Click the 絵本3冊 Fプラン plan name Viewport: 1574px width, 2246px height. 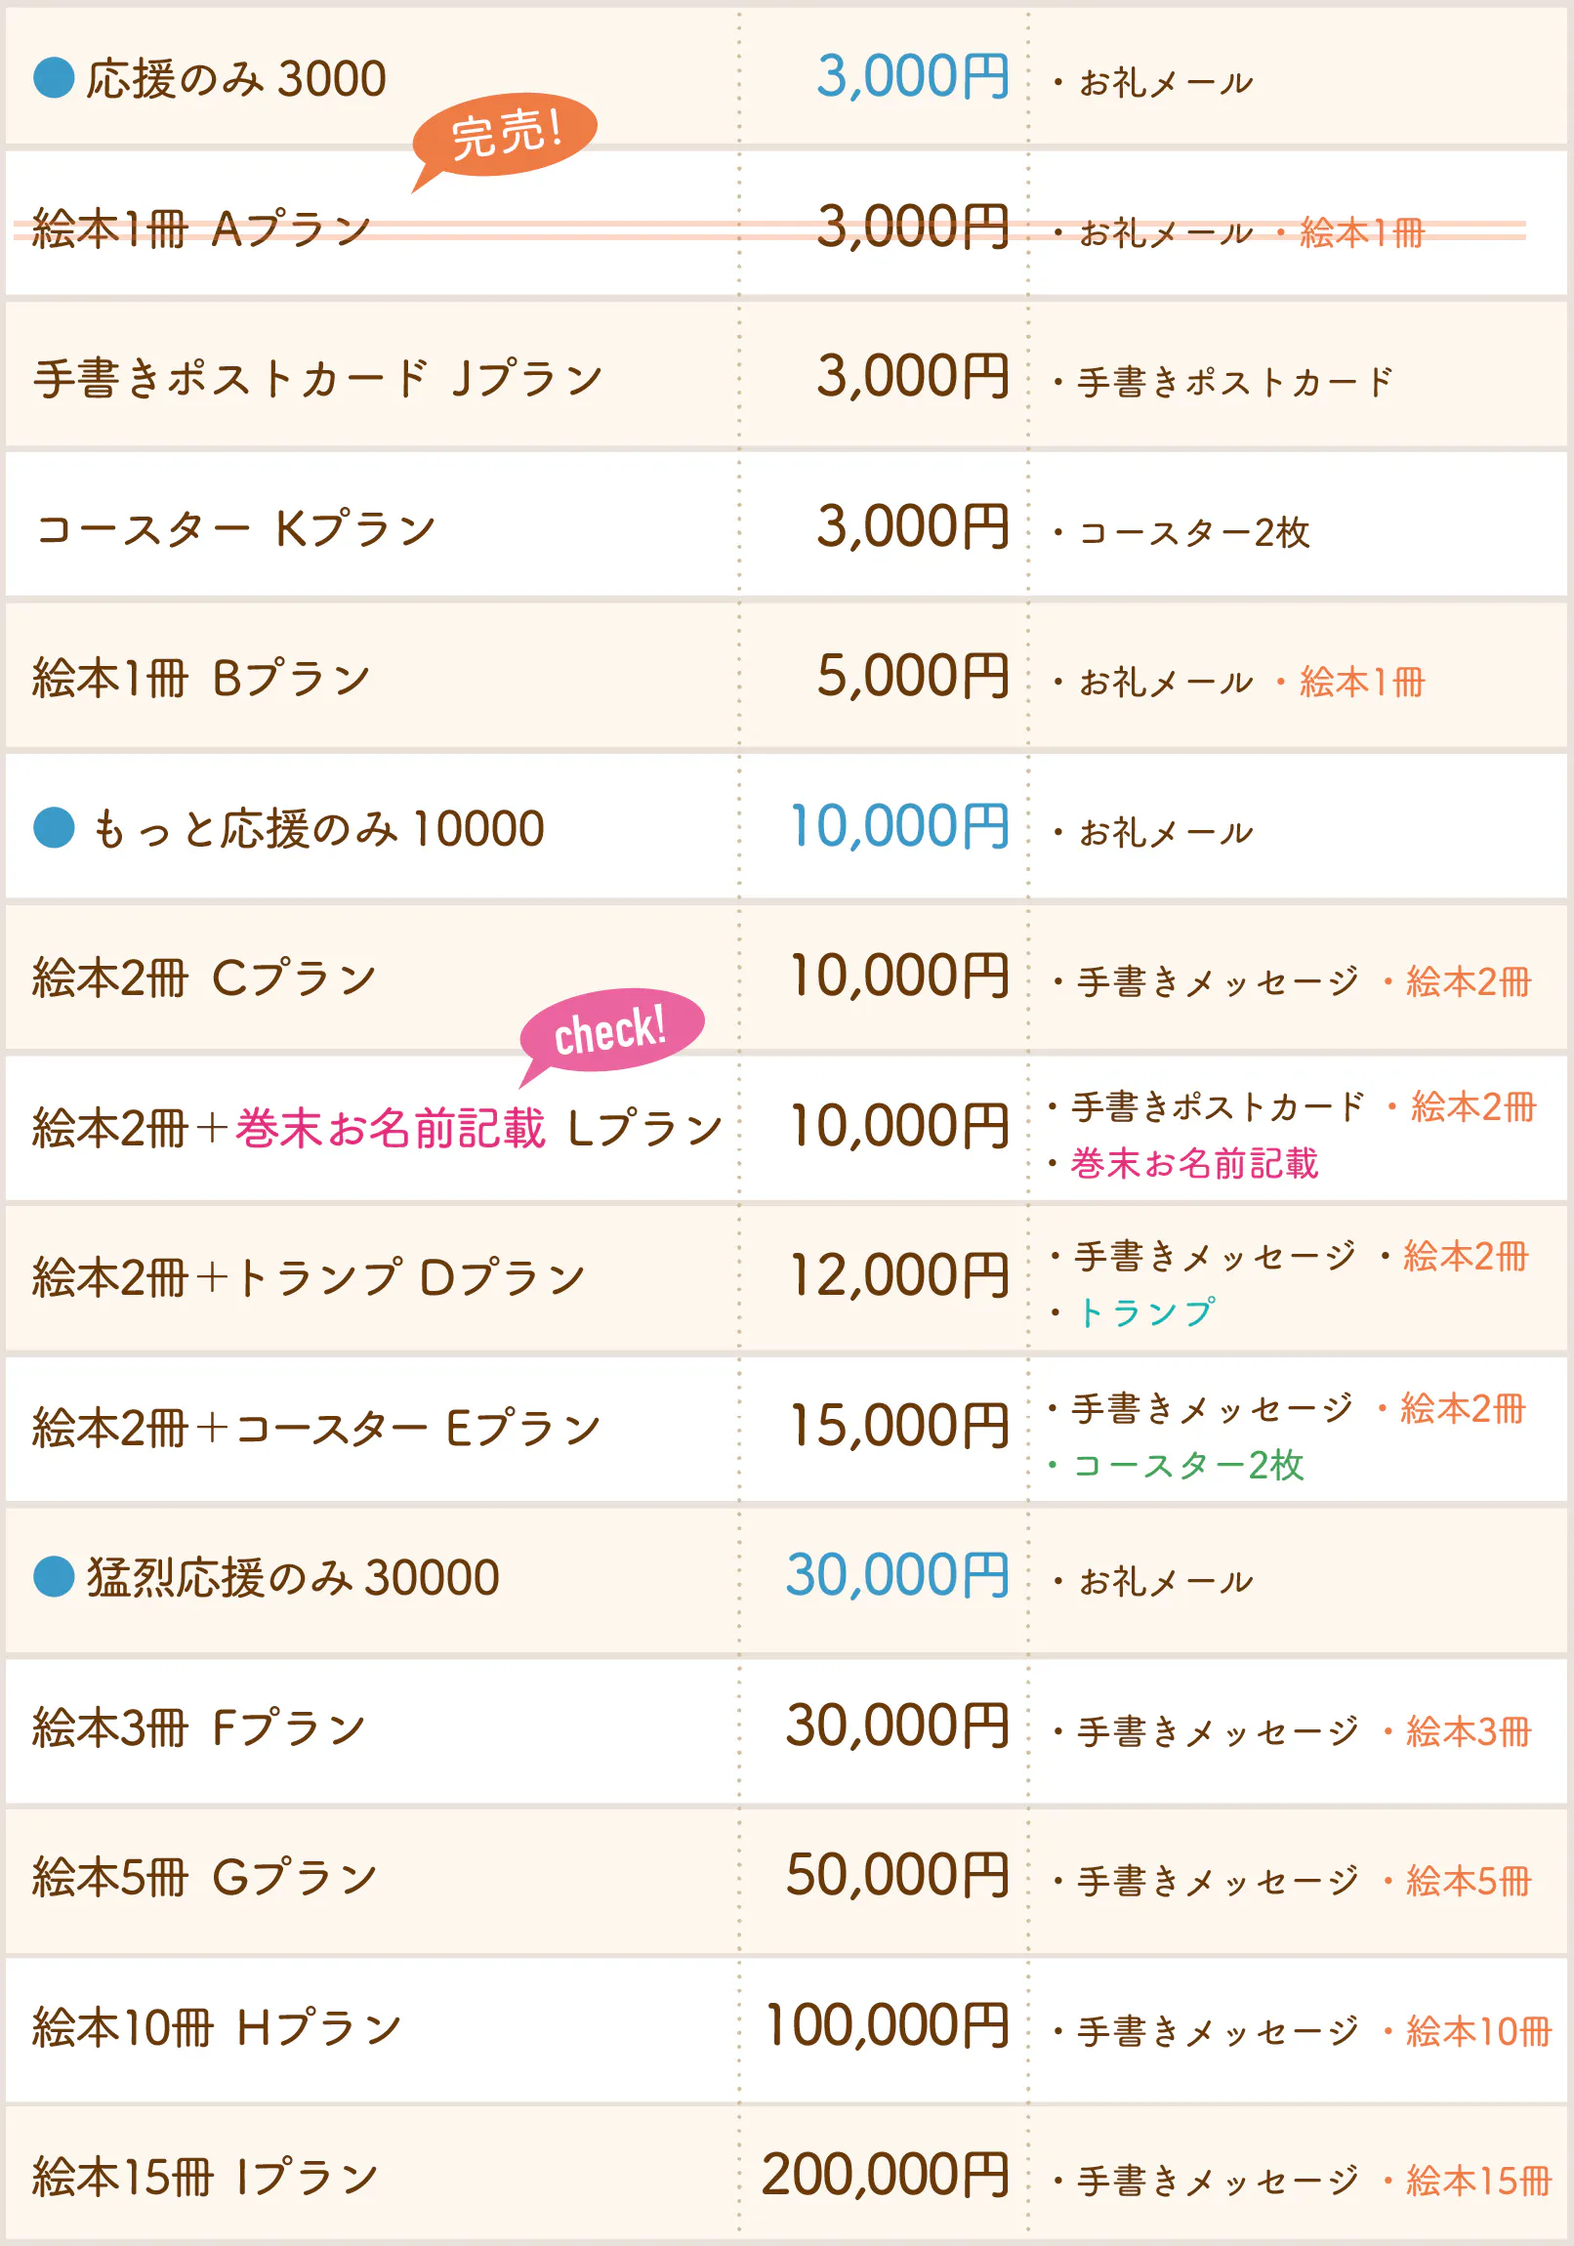198,1727
